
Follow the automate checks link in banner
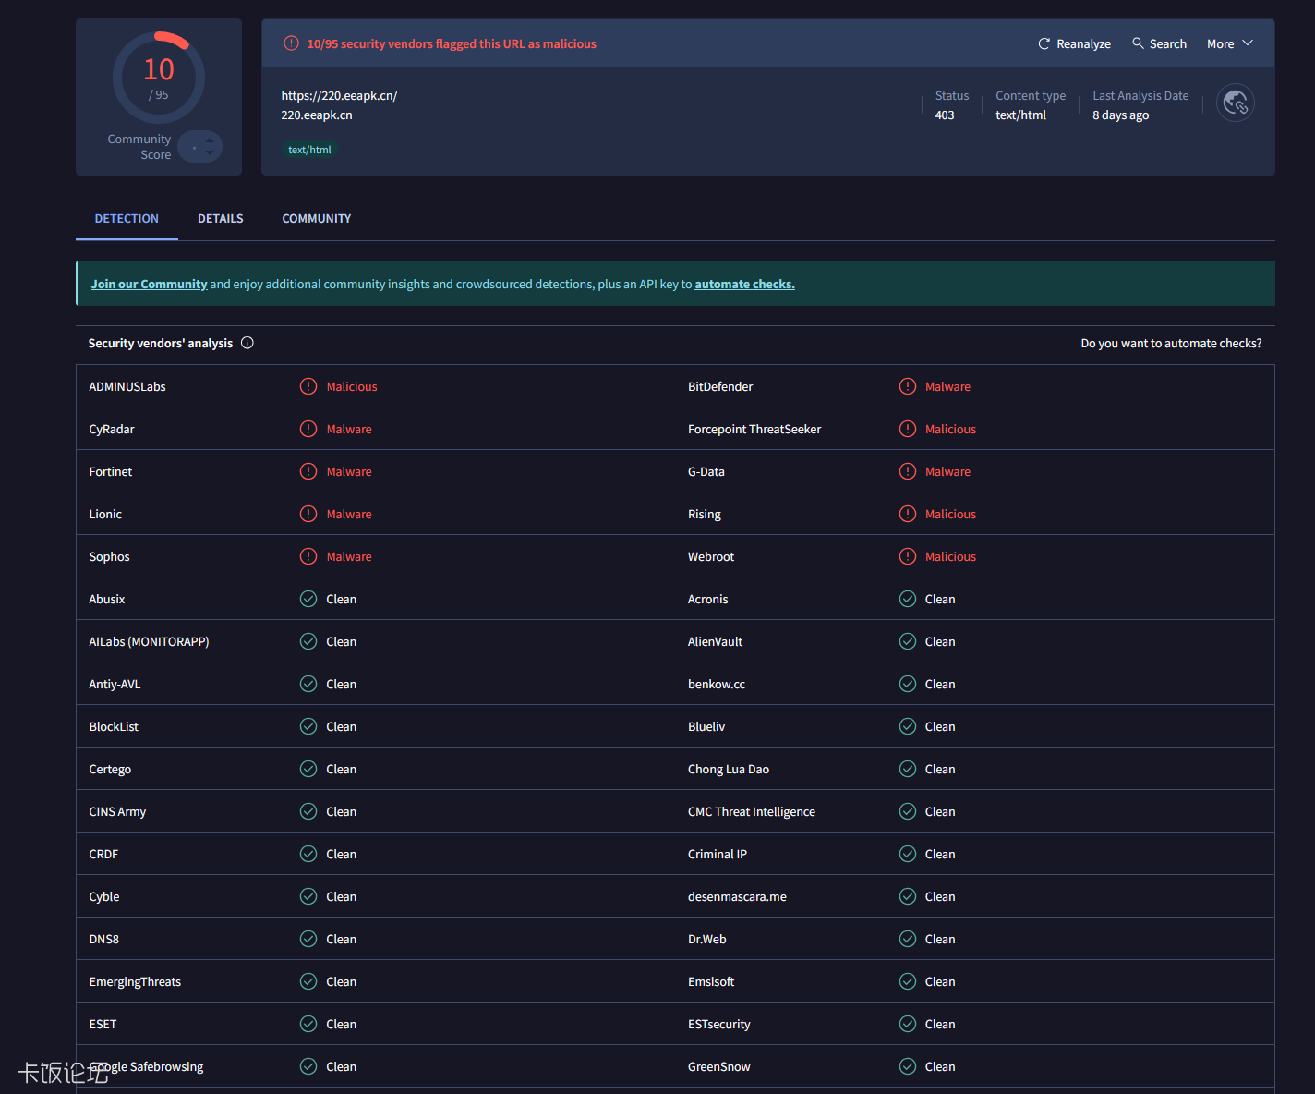(x=744, y=284)
